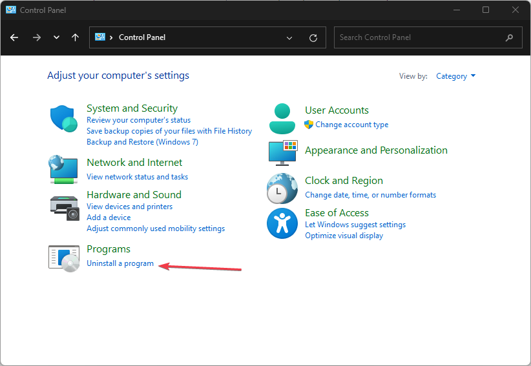Open the Programs heading
This screenshot has height=366, width=531.
tap(109, 249)
